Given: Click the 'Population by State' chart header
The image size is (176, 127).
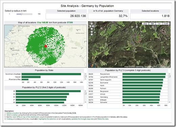Looking at the screenshot, I should pos(44,70).
